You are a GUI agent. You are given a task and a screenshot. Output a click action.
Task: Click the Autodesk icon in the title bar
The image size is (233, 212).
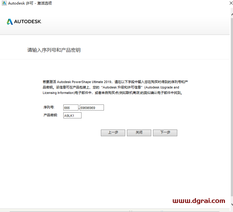pyautogui.click(x=4, y=3)
